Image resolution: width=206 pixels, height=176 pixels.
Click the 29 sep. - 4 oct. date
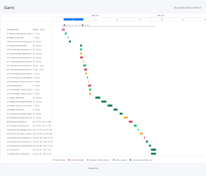39,30
